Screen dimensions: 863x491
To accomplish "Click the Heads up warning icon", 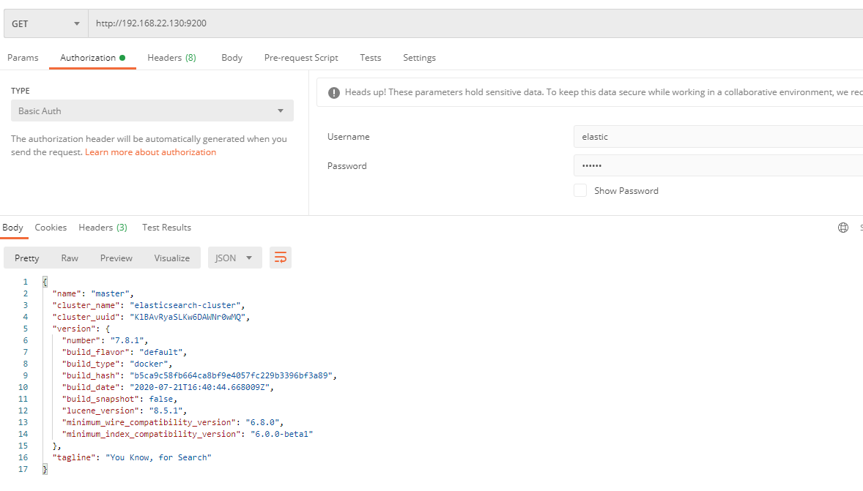I will pos(333,93).
